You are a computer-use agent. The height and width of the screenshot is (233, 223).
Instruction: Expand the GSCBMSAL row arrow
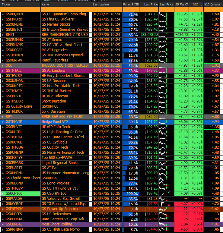pyautogui.click(x=3, y=224)
